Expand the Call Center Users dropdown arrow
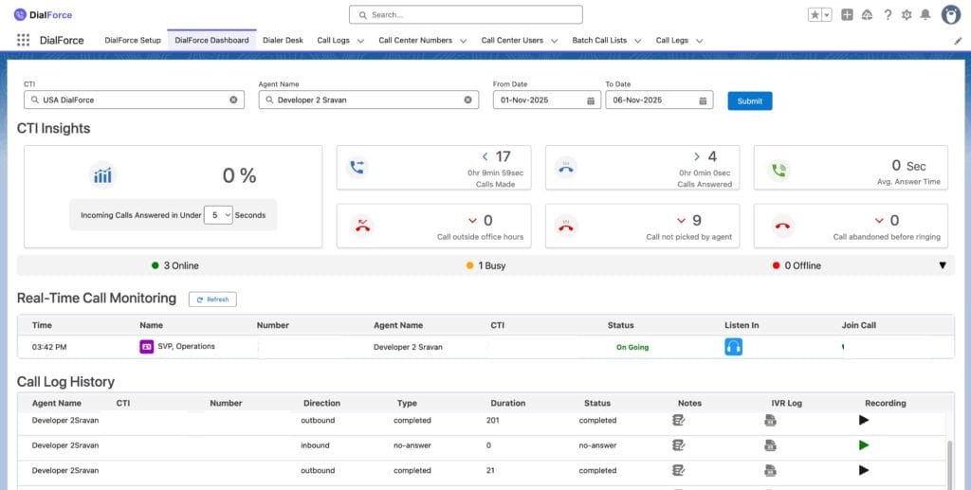 tap(554, 41)
